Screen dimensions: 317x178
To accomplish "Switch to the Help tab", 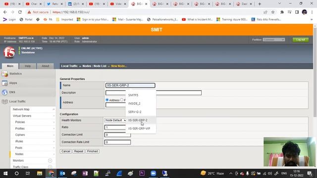I will (28, 66).
